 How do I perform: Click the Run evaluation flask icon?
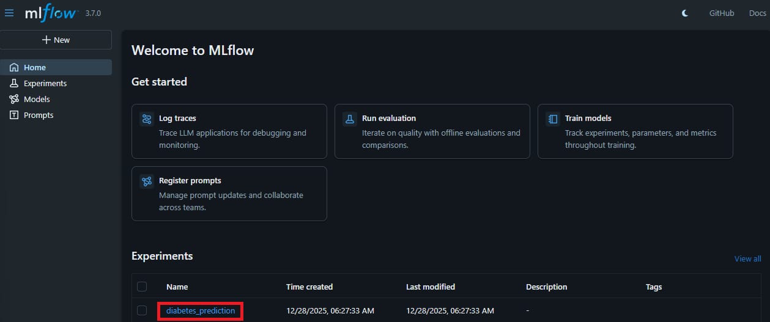pyautogui.click(x=350, y=119)
